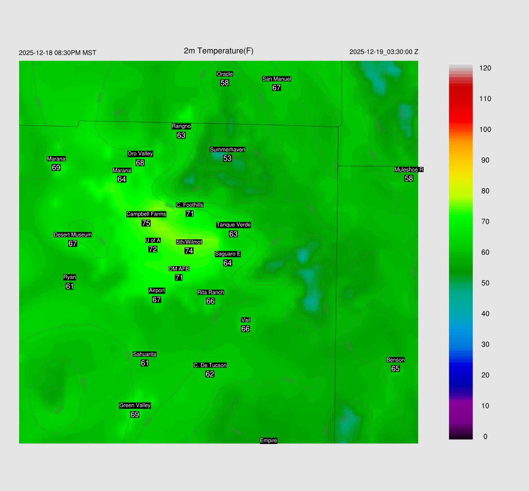The height and width of the screenshot is (491, 529).
Task: Select the Campbell Farms station label
Action: click(146, 214)
